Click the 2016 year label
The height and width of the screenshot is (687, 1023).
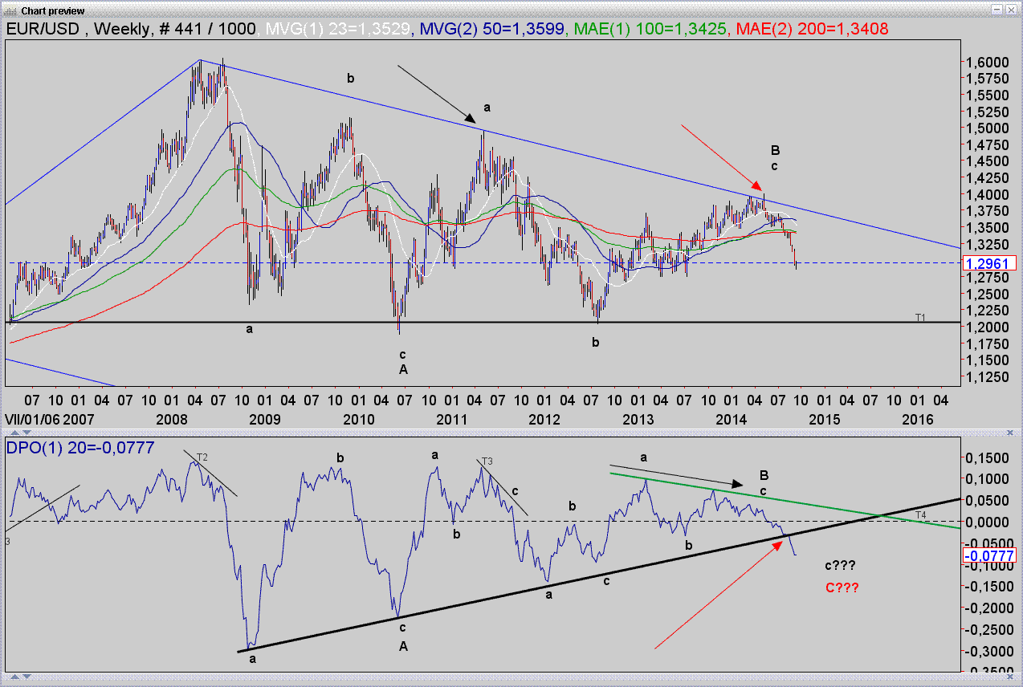(x=917, y=420)
